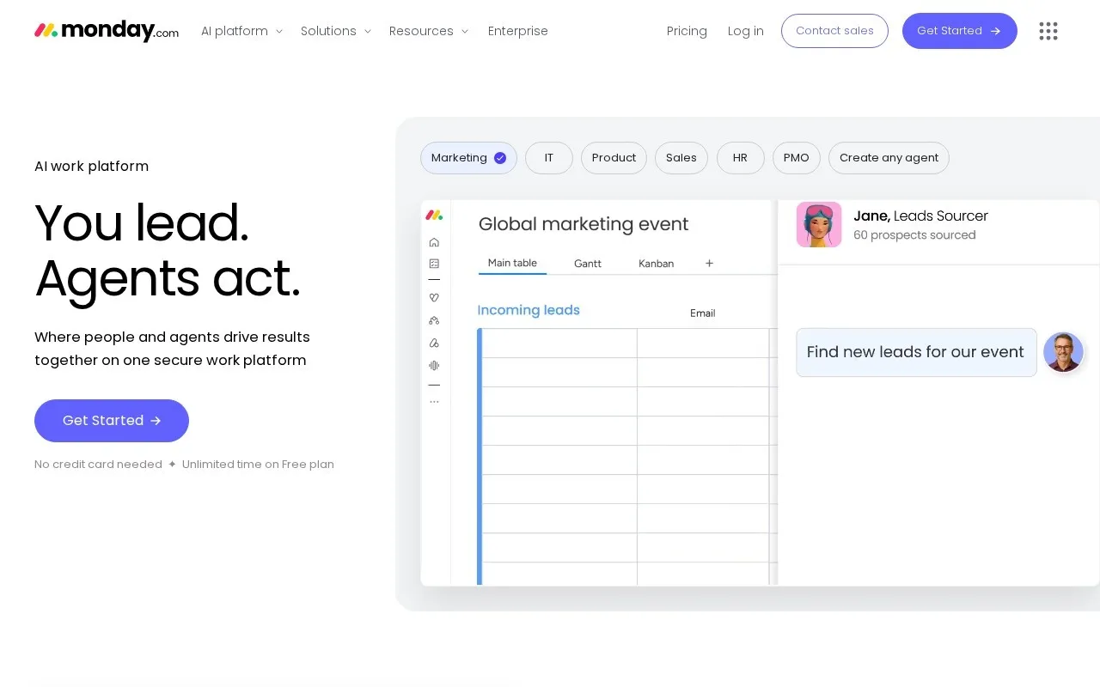
Task: Select the Sales agent chip
Action: coord(681,158)
